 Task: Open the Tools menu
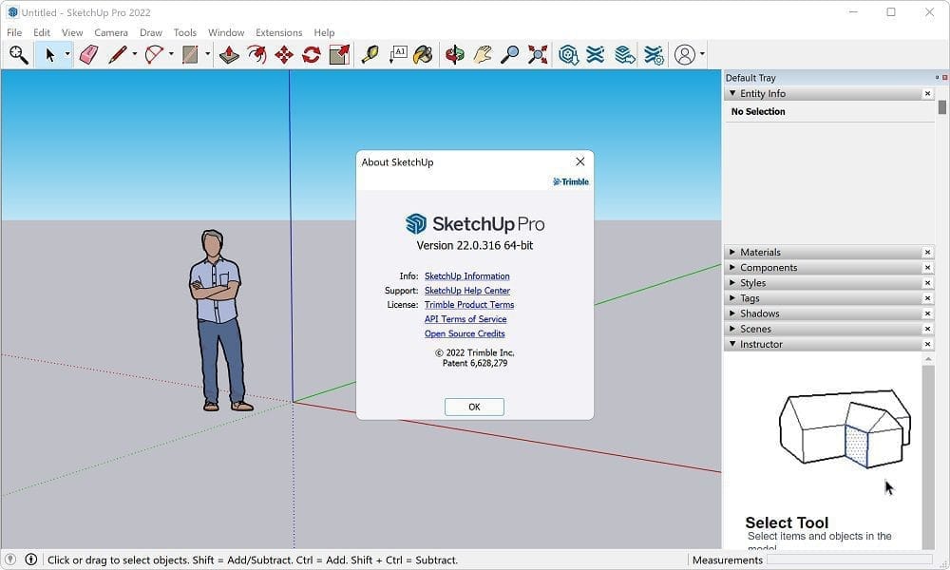tap(185, 32)
